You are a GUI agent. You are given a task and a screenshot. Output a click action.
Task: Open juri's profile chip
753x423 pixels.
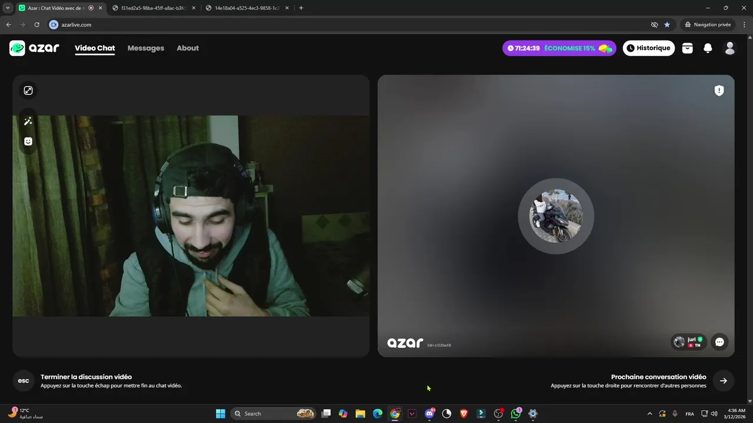click(x=689, y=342)
